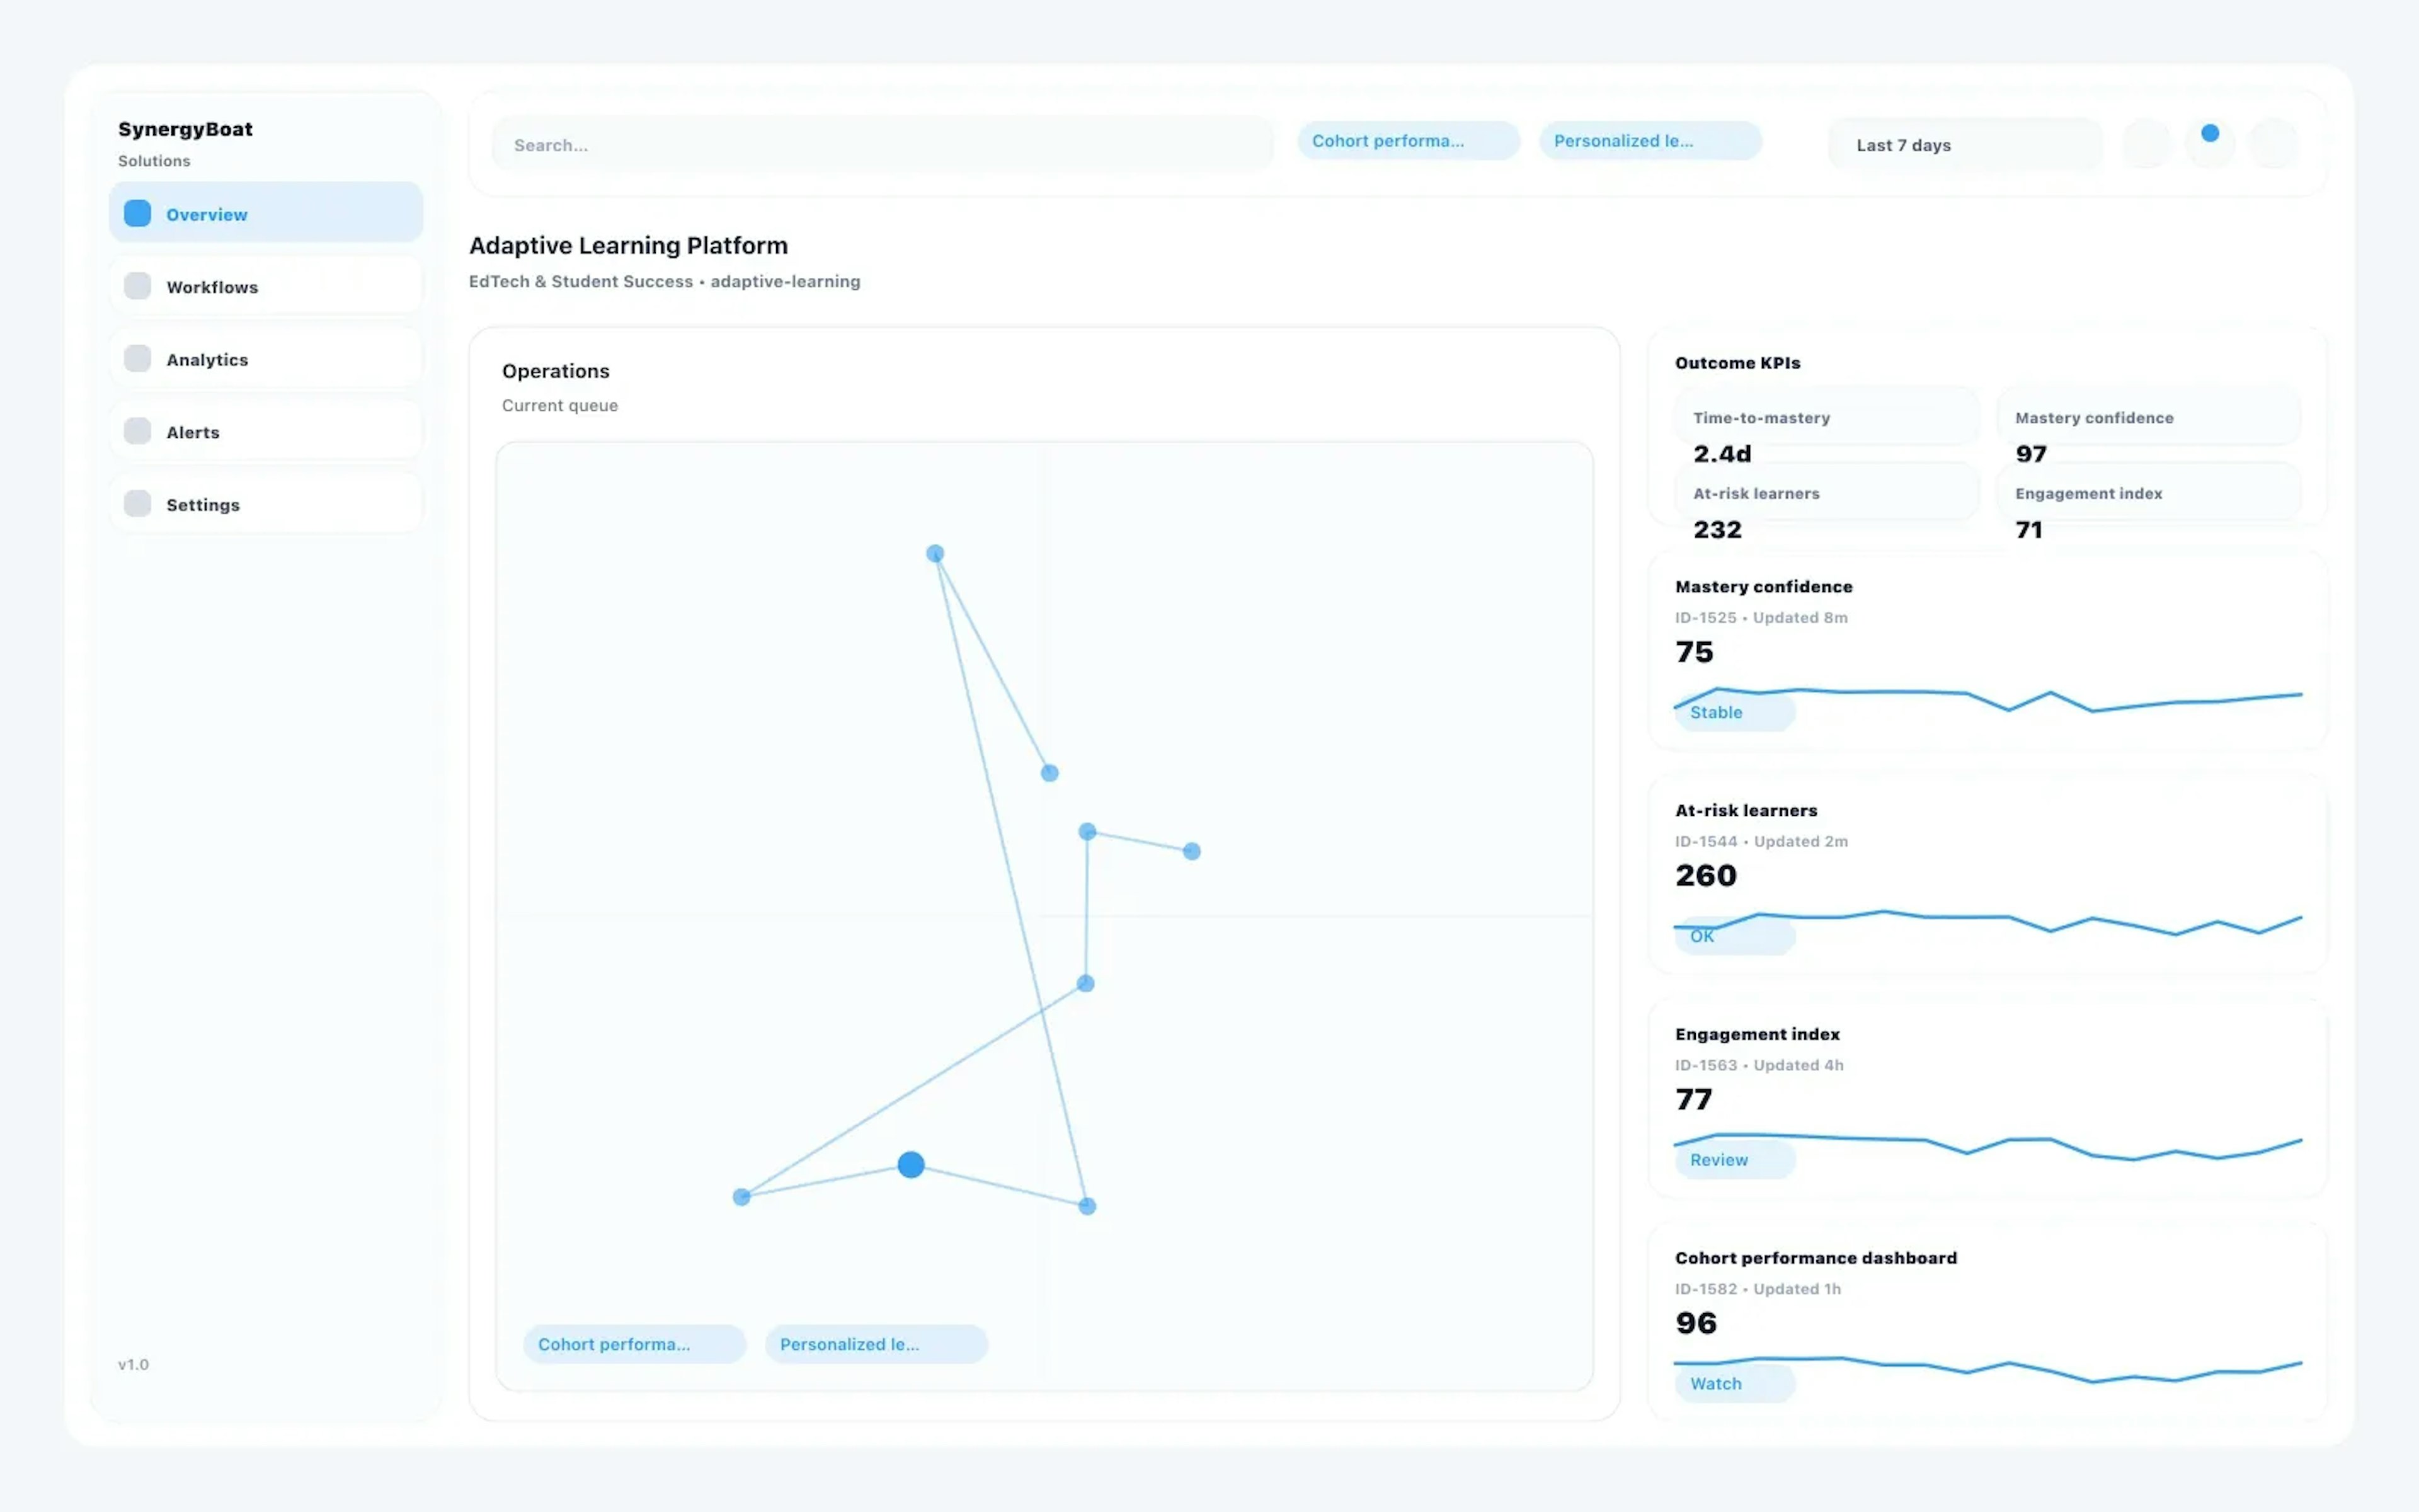Screen dimensions: 2419x1512
Task: Open Settings using its sidebar icon
Action: point(137,503)
